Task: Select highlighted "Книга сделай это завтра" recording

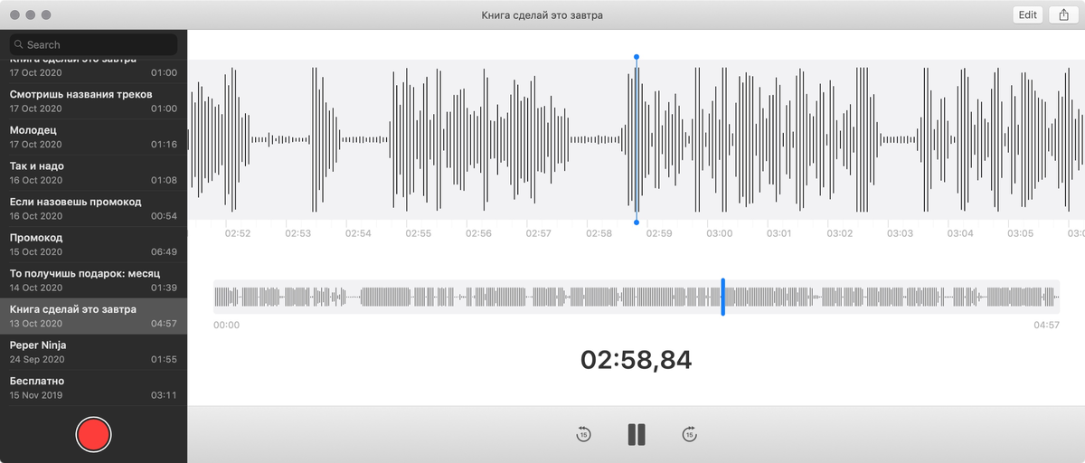Action: point(93,317)
